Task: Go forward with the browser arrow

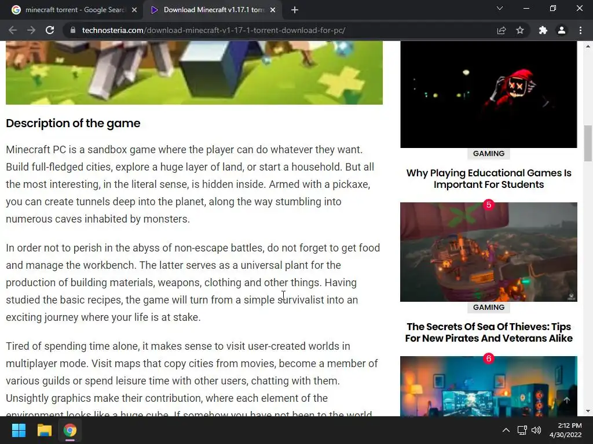Action: pyautogui.click(x=31, y=30)
